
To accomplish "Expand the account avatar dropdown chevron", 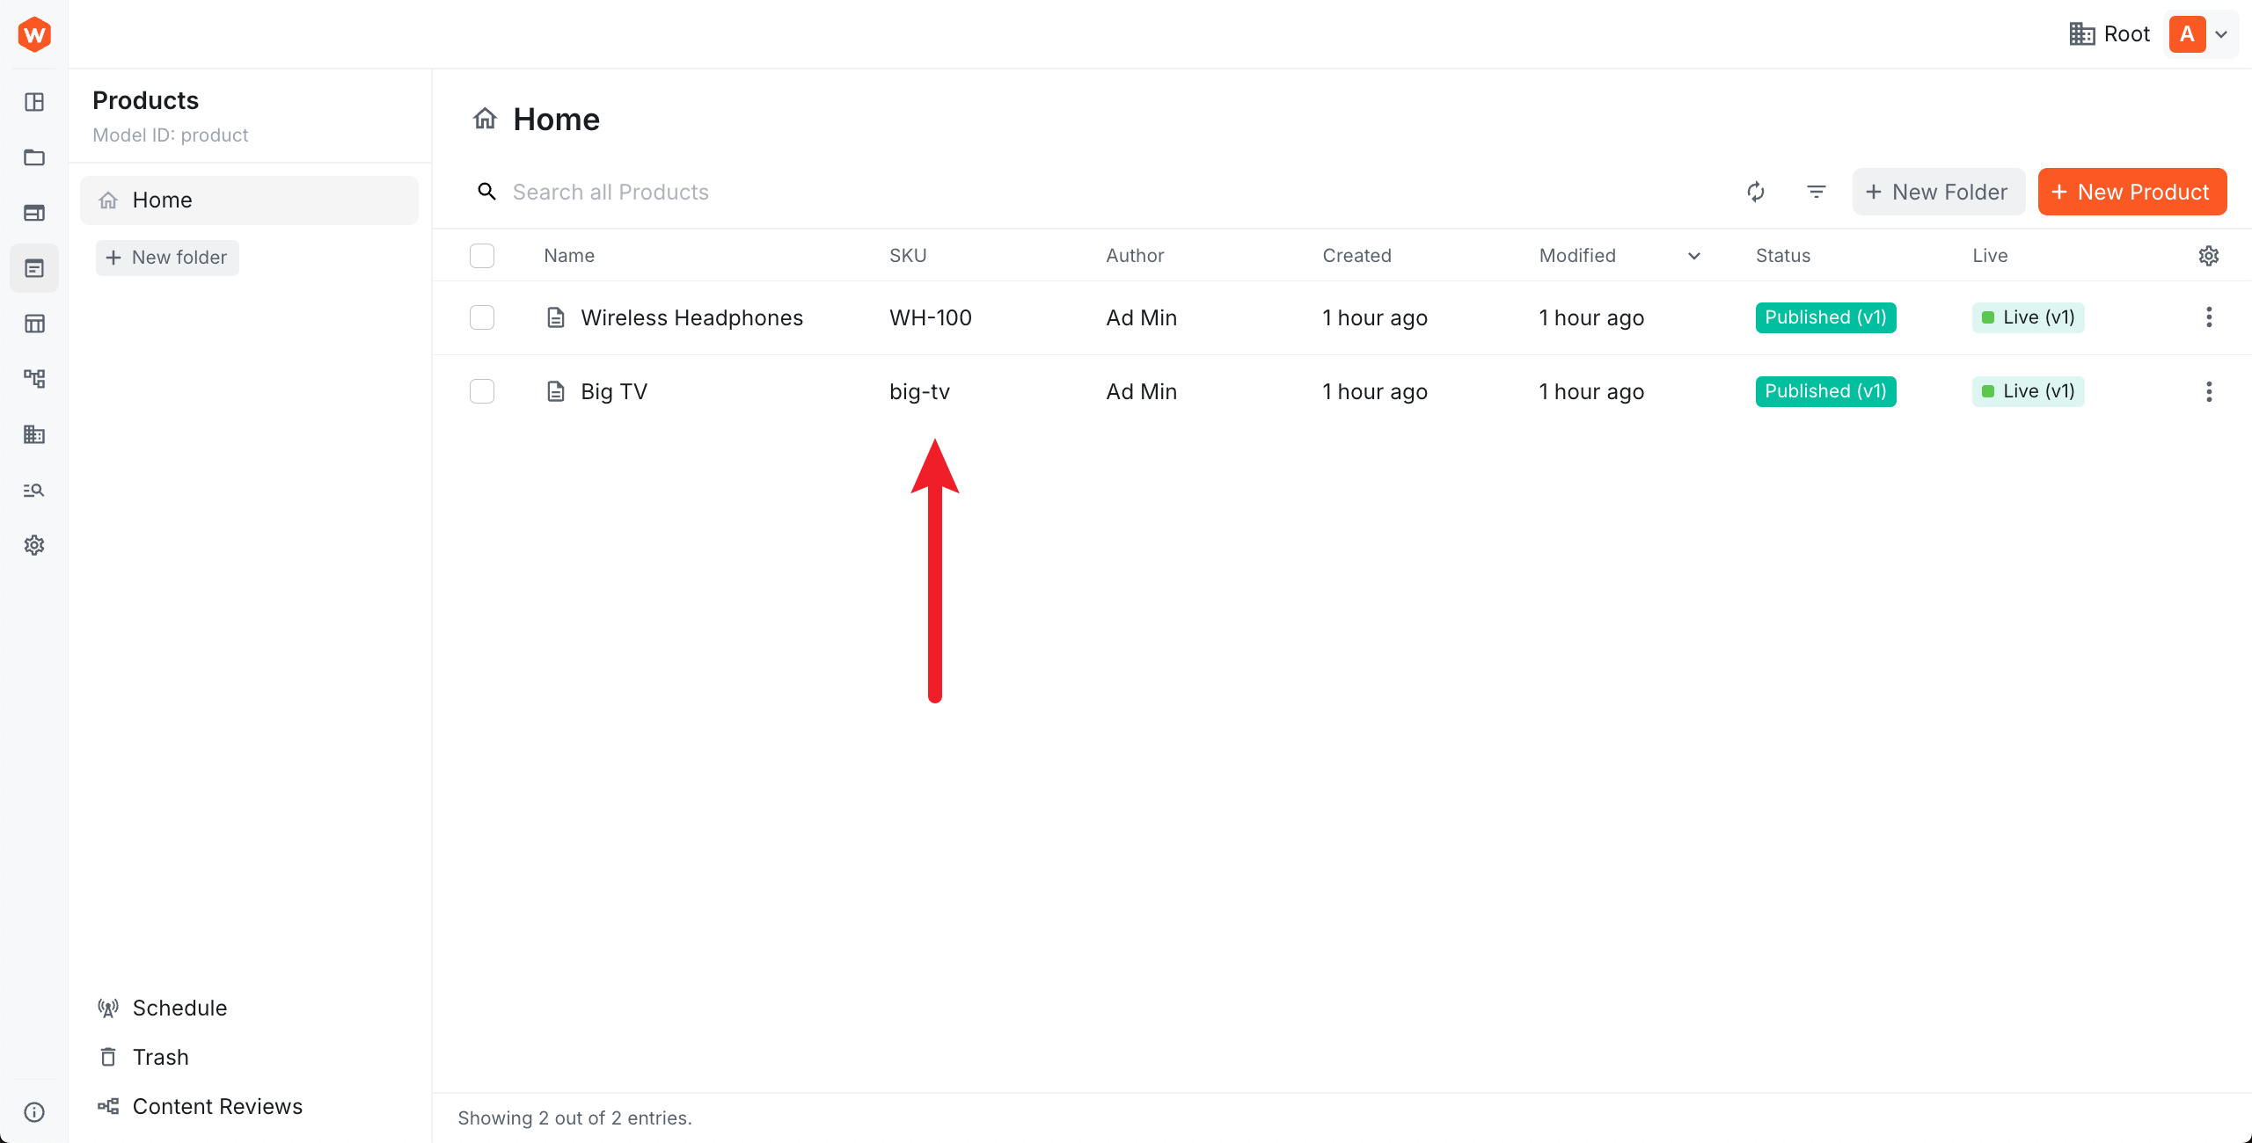I will [2221, 35].
